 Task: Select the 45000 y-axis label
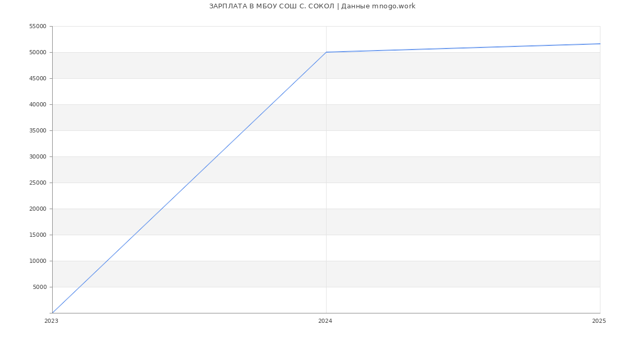point(38,78)
